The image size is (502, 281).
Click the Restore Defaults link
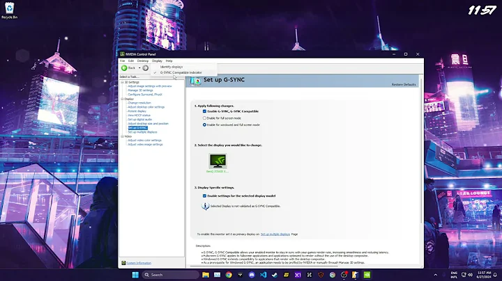(404, 85)
